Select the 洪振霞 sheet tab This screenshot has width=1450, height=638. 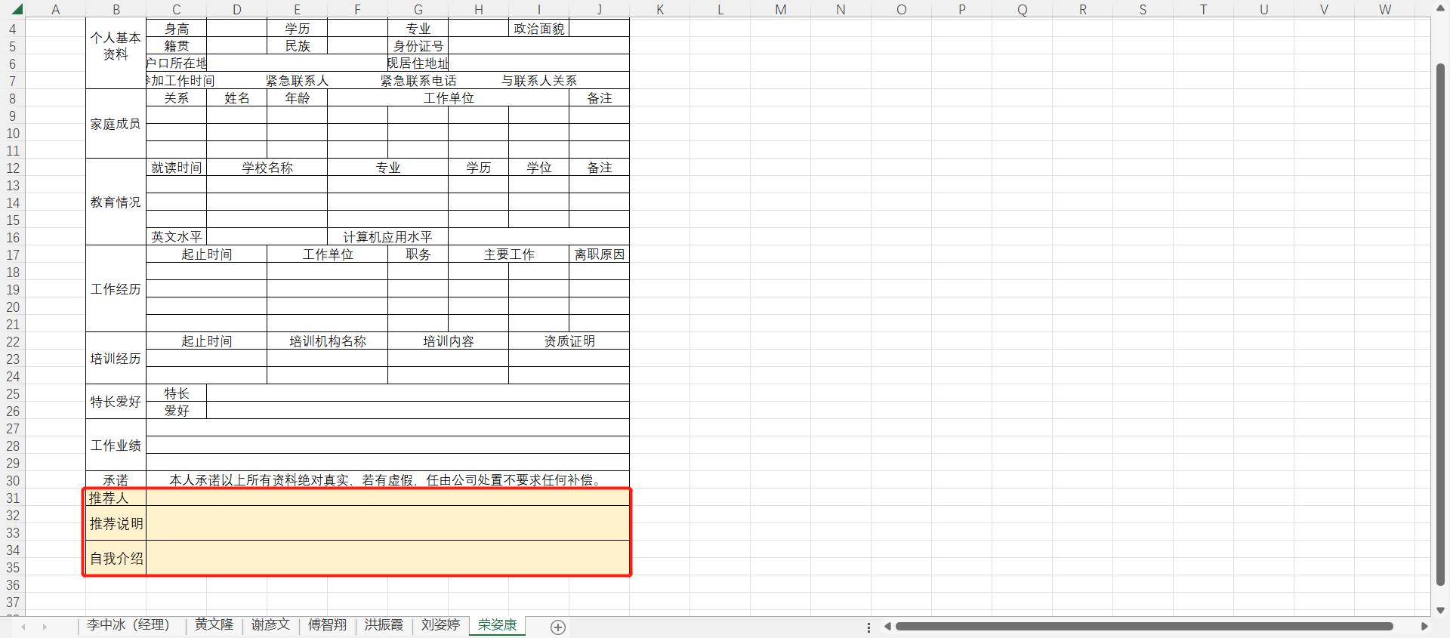point(384,625)
